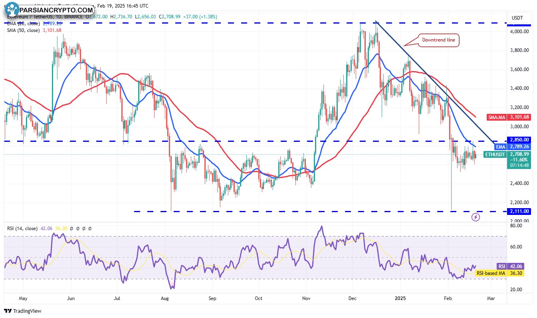
Task: Click the low price L2,656.03 value
Action: click(x=146, y=17)
